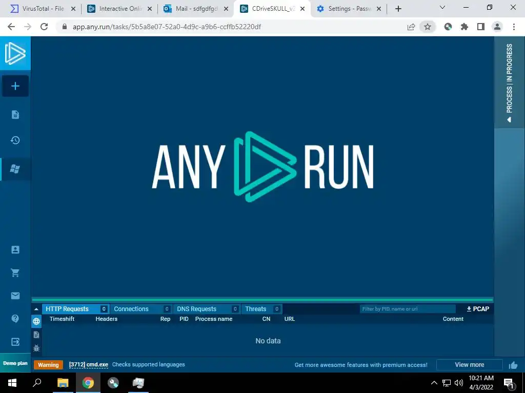
Task: Click the thumbs up feedback icon
Action: tap(513, 365)
